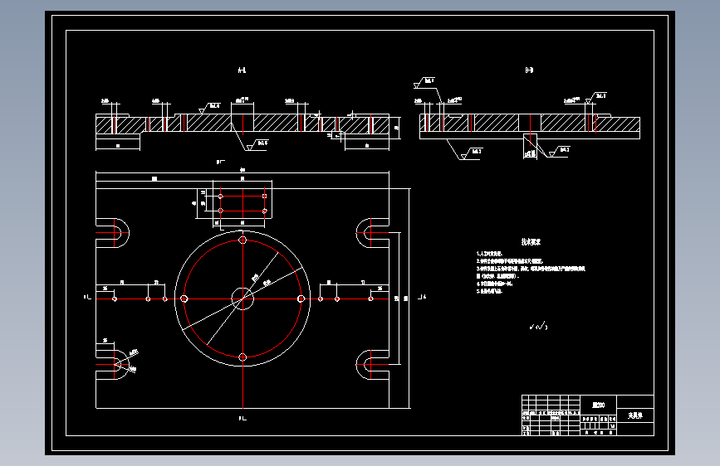
Task: Select the upper-right U-shaped slot
Action: click(x=372, y=233)
